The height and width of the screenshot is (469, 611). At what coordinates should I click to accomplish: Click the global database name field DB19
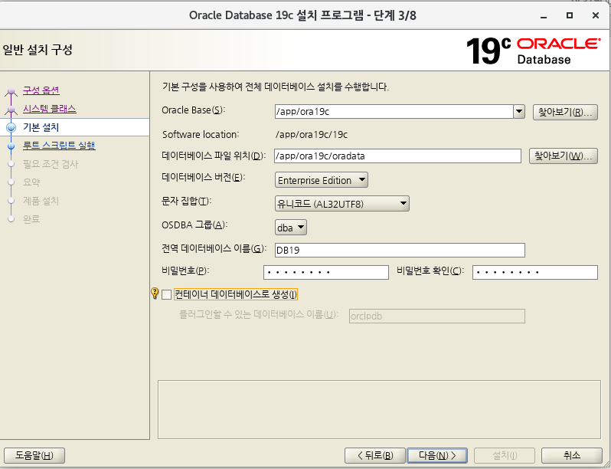tap(400, 250)
